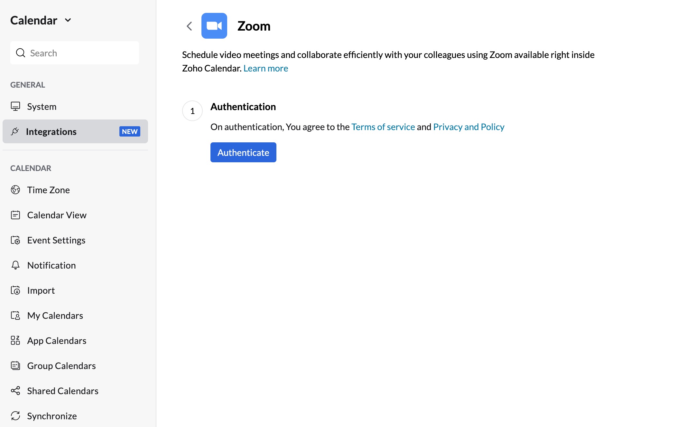The image size is (677, 427).
Task: Open Notification settings
Action: click(x=75, y=265)
